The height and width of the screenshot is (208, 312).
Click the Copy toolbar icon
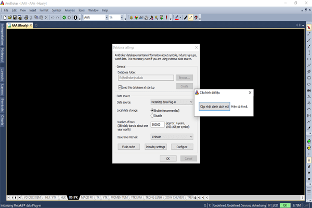36,18
